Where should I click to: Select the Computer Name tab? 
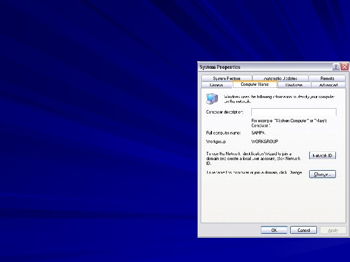point(255,84)
